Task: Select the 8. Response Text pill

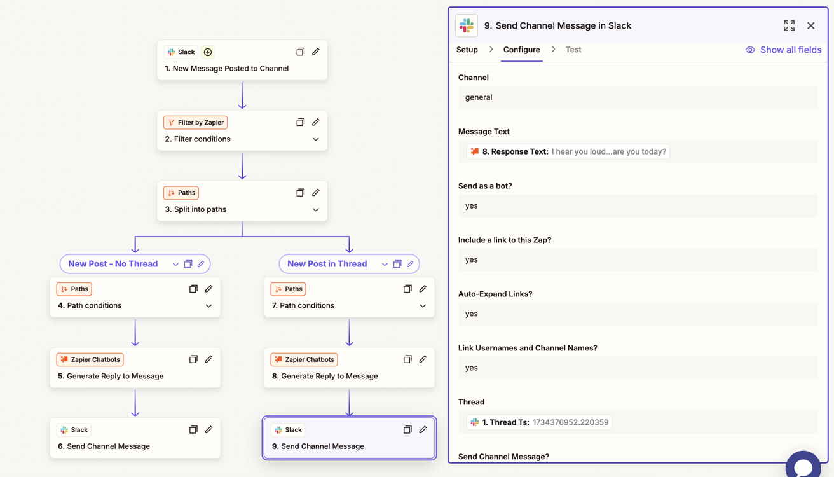Action: click(568, 151)
